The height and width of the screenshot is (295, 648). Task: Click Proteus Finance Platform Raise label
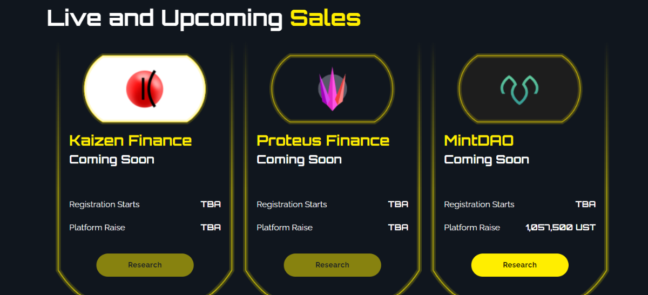coord(285,228)
